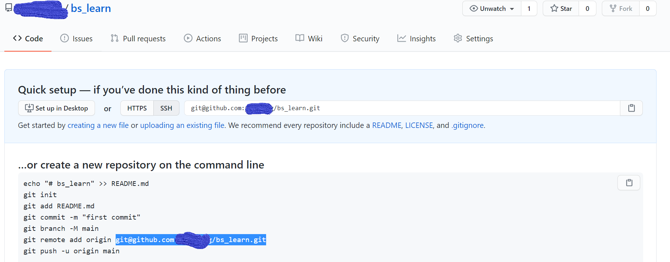The image size is (670, 262).
Task: Click the Pull requests icon
Action: pos(115,38)
